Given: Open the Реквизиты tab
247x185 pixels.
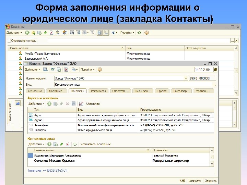Looking at the screenshot, I should click(98, 91).
